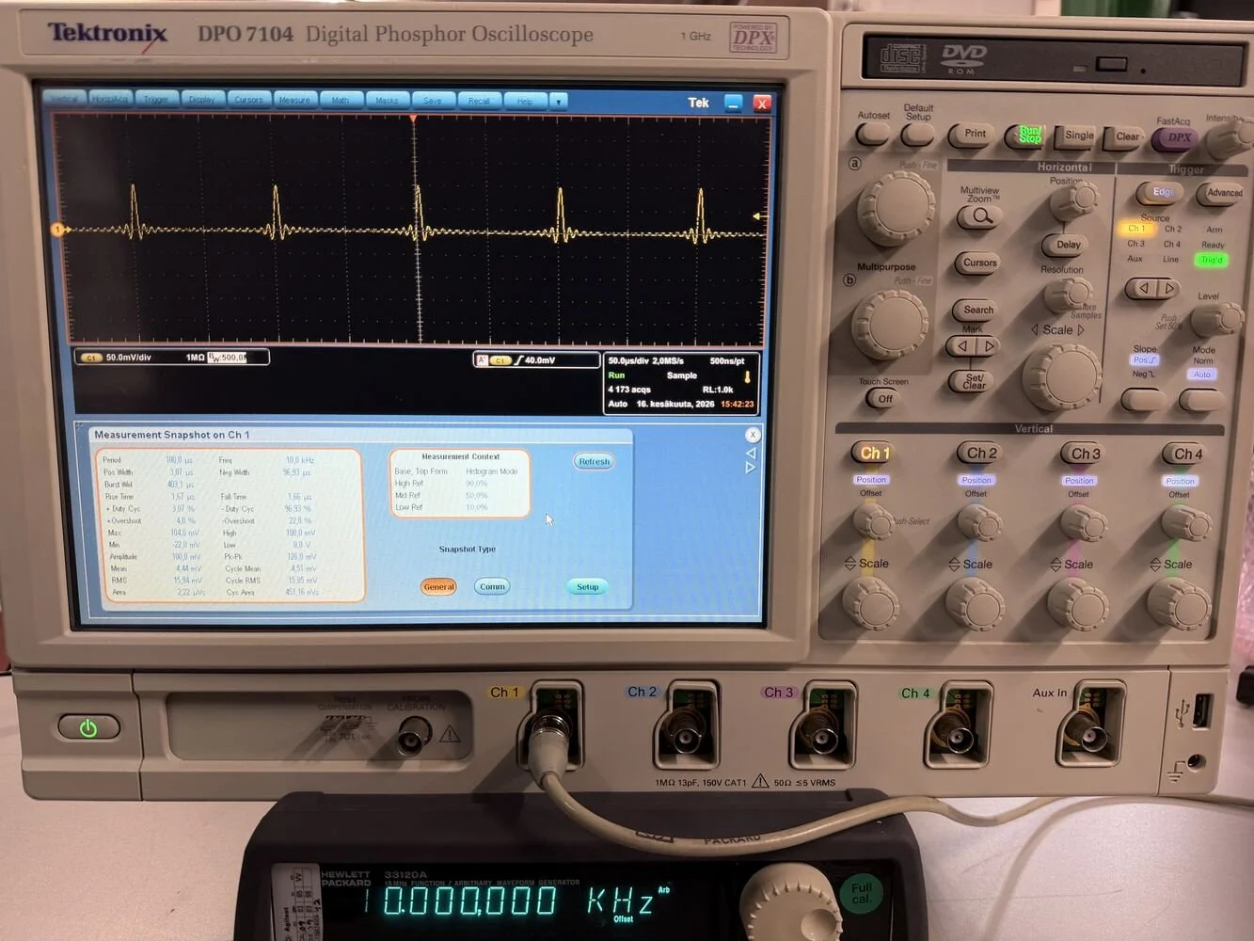
Task: Click the large Horizontal Scale knob
Action: [x=1062, y=375]
